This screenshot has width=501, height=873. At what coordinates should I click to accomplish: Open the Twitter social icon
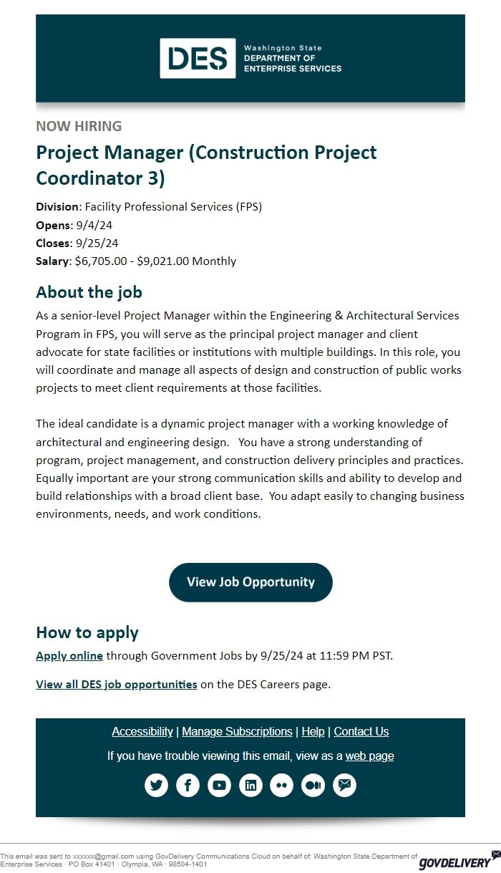[156, 785]
